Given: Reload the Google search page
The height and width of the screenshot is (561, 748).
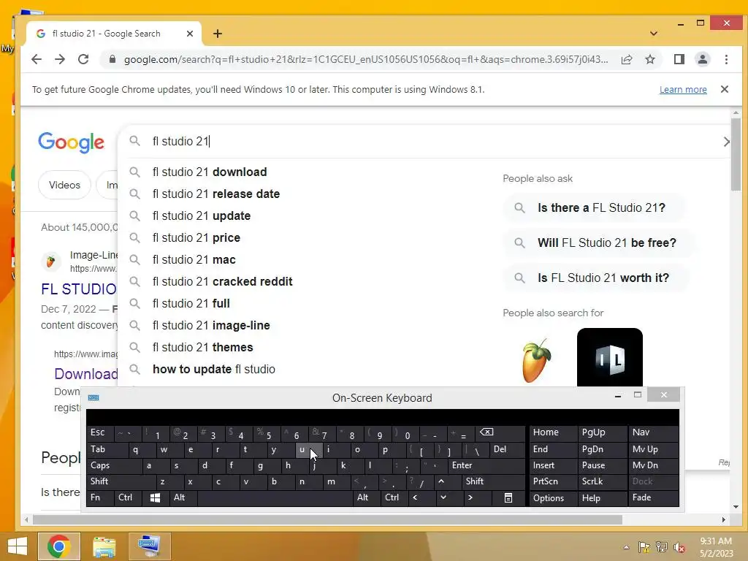Looking at the screenshot, I should pyautogui.click(x=83, y=59).
